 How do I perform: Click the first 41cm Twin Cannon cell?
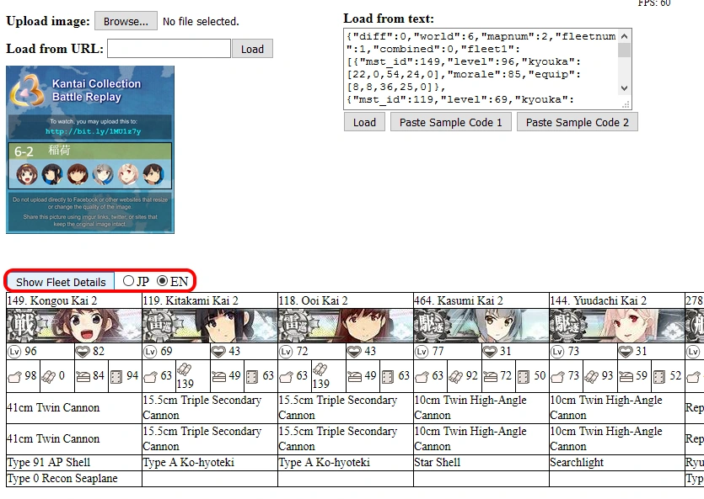(x=74, y=407)
